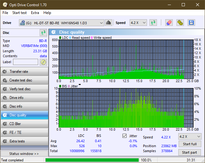Screen dimensions: 205x163
Task: Click the Jitter max value 0.0%
Action: coord(133,146)
